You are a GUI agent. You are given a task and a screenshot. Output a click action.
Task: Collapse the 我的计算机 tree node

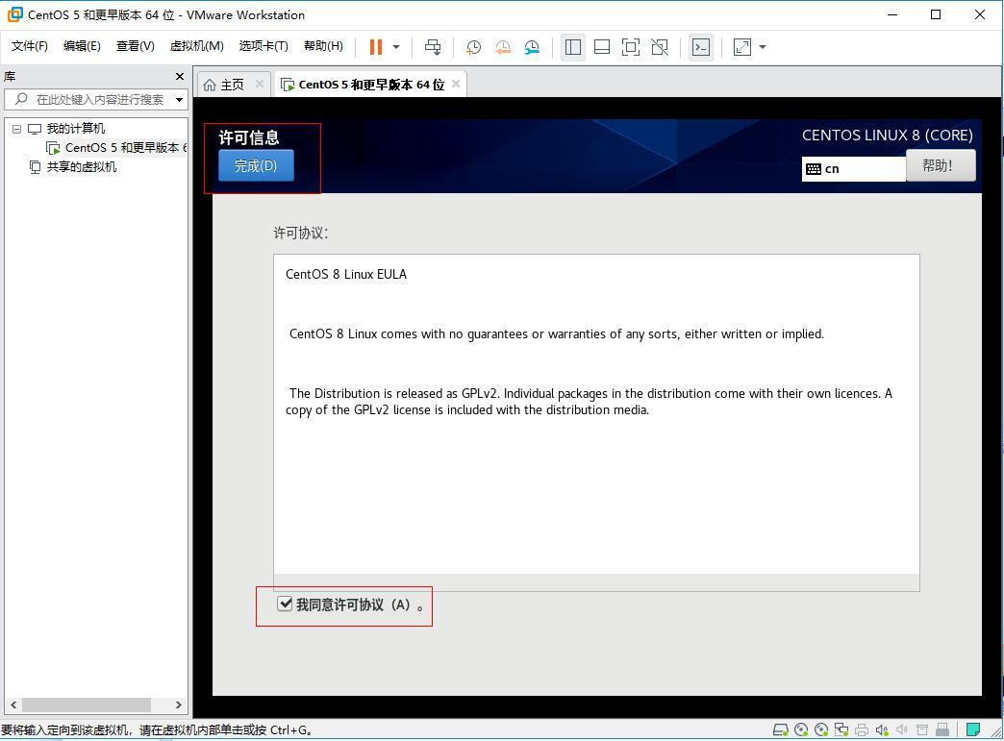tap(17, 129)
